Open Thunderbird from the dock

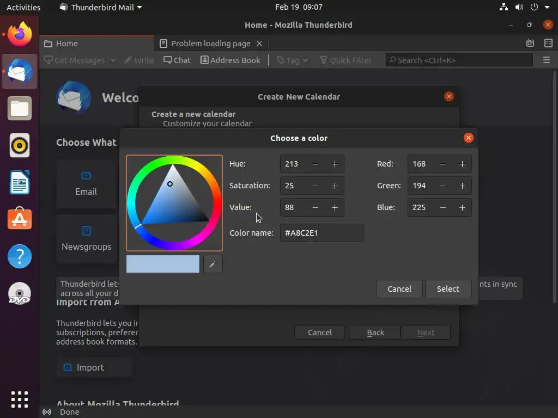[x=20, y=71]
